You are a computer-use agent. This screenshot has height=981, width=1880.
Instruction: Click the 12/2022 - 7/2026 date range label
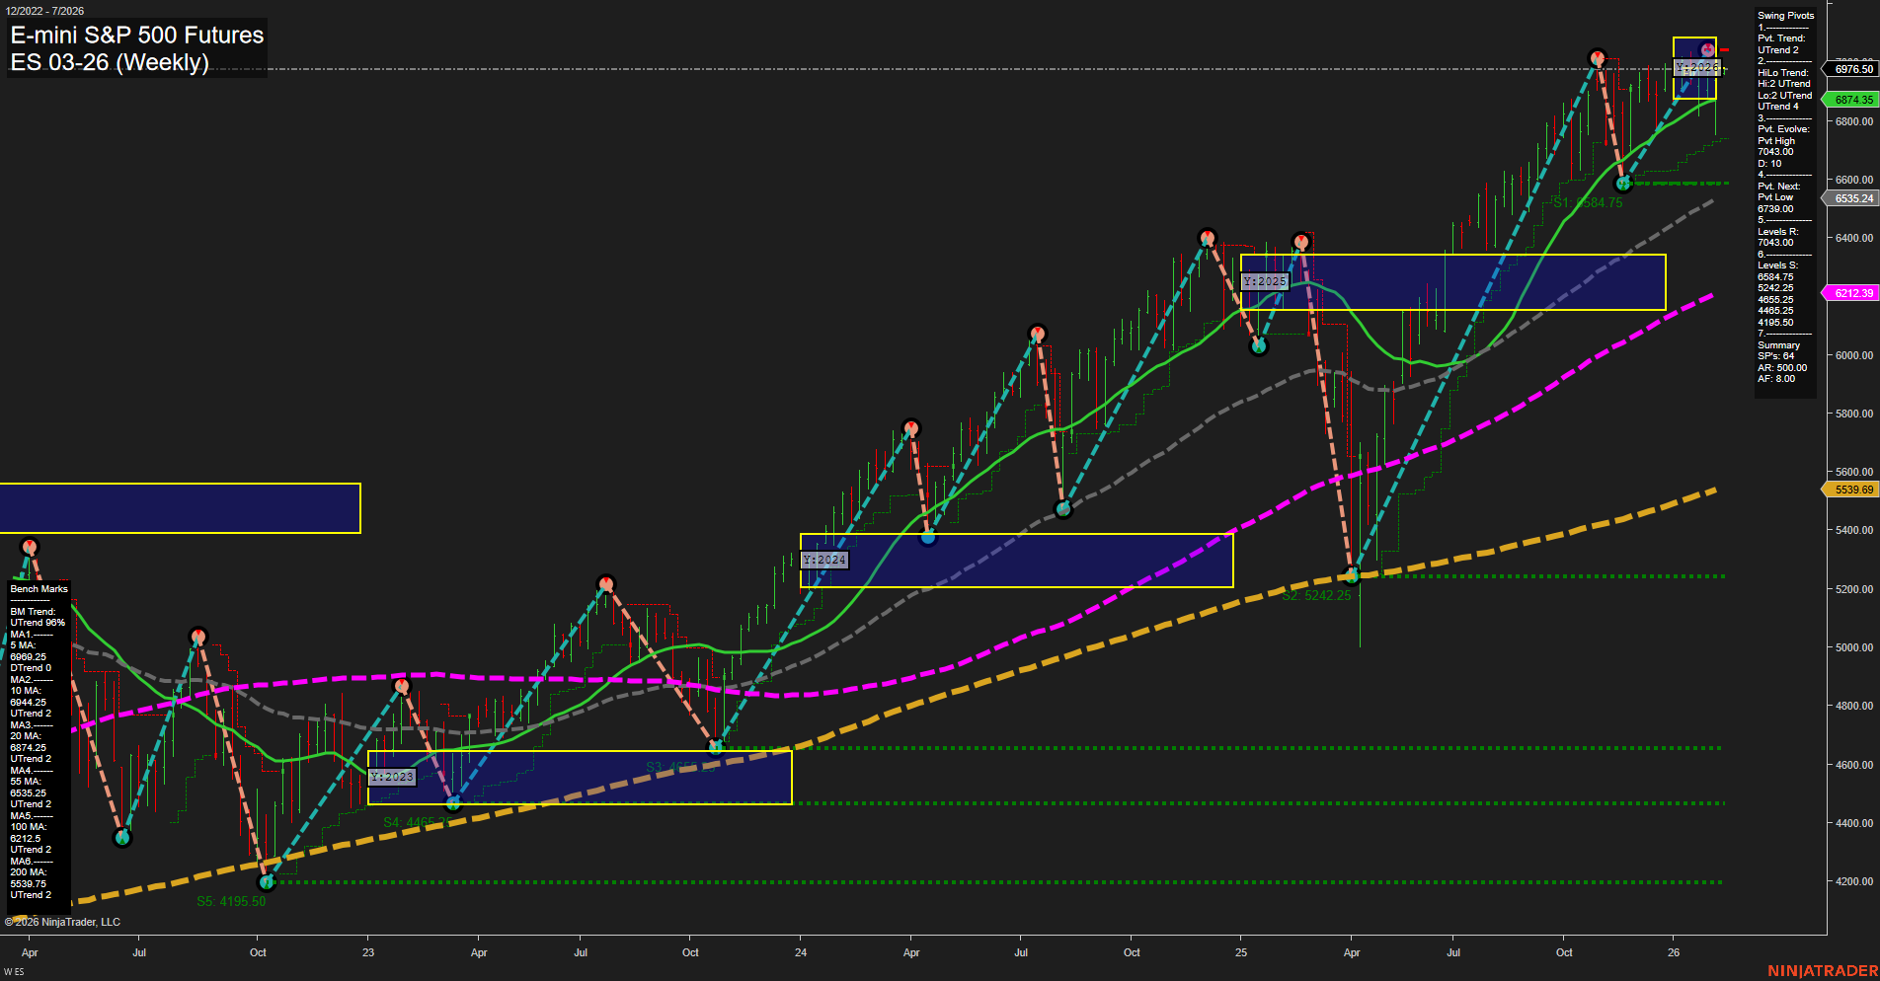pos(46,11)
